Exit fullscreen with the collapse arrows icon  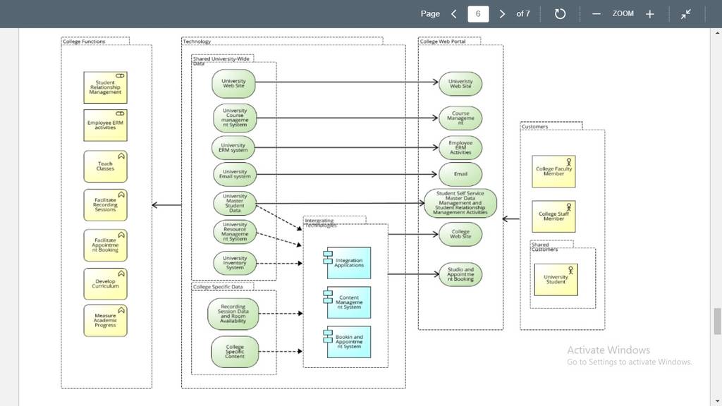tap(686, 14)
